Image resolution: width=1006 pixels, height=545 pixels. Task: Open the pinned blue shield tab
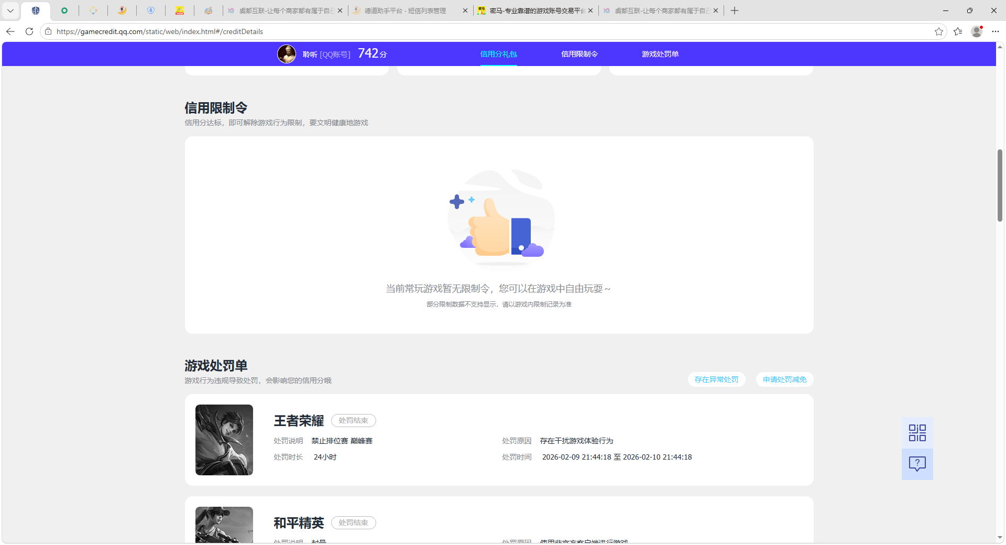[151, 10]
